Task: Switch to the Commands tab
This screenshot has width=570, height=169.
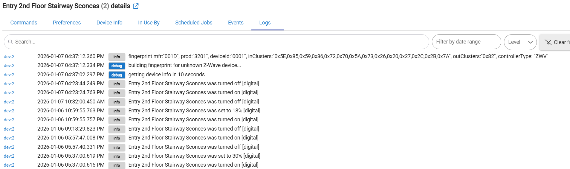Action: pos(24,23)
